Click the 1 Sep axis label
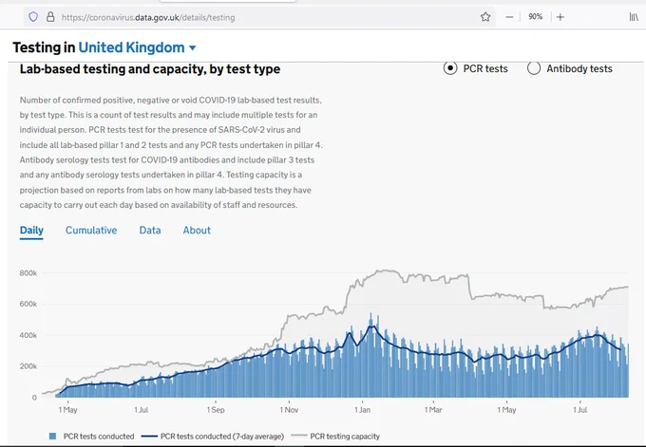Viewport: 646px width, 447px height. (216, 410)
